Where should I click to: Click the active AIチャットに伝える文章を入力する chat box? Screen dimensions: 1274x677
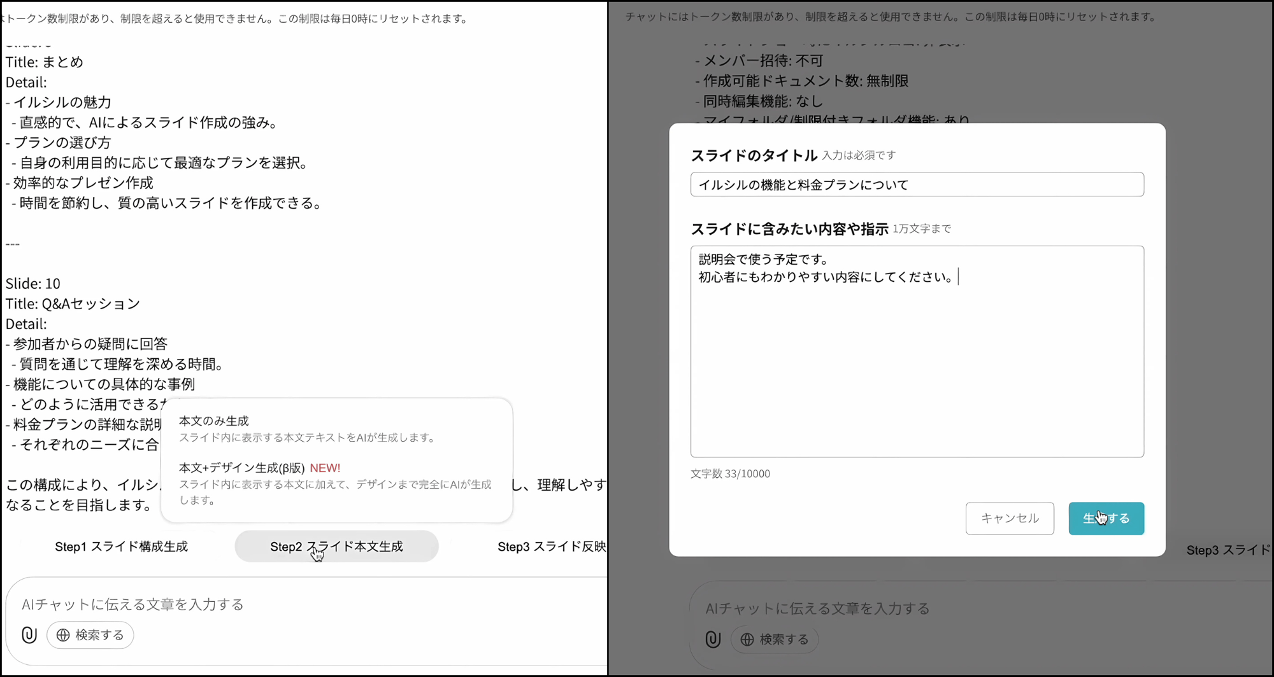255,604
